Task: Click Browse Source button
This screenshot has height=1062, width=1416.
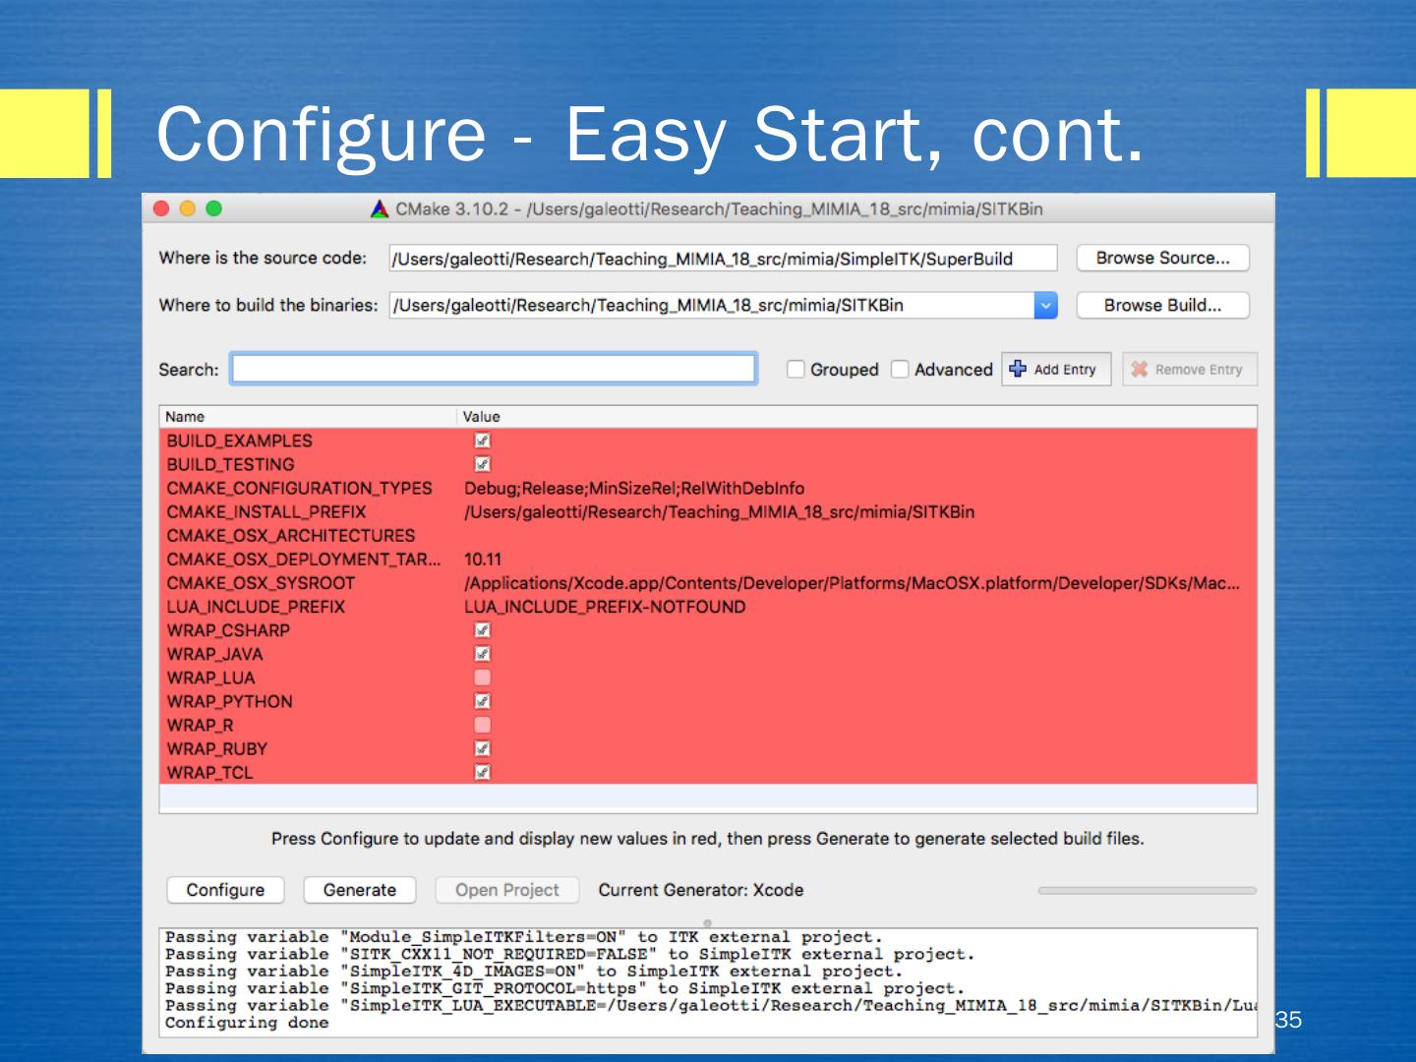Action: click(1162, 258)
